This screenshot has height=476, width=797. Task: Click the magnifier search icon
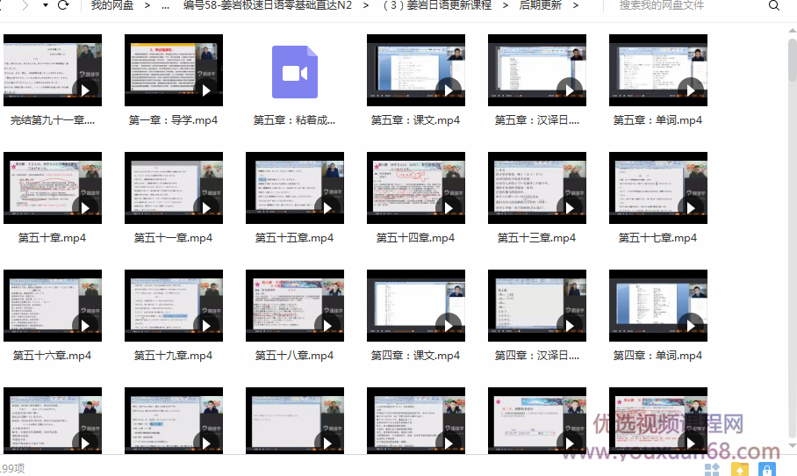point(773,5)
